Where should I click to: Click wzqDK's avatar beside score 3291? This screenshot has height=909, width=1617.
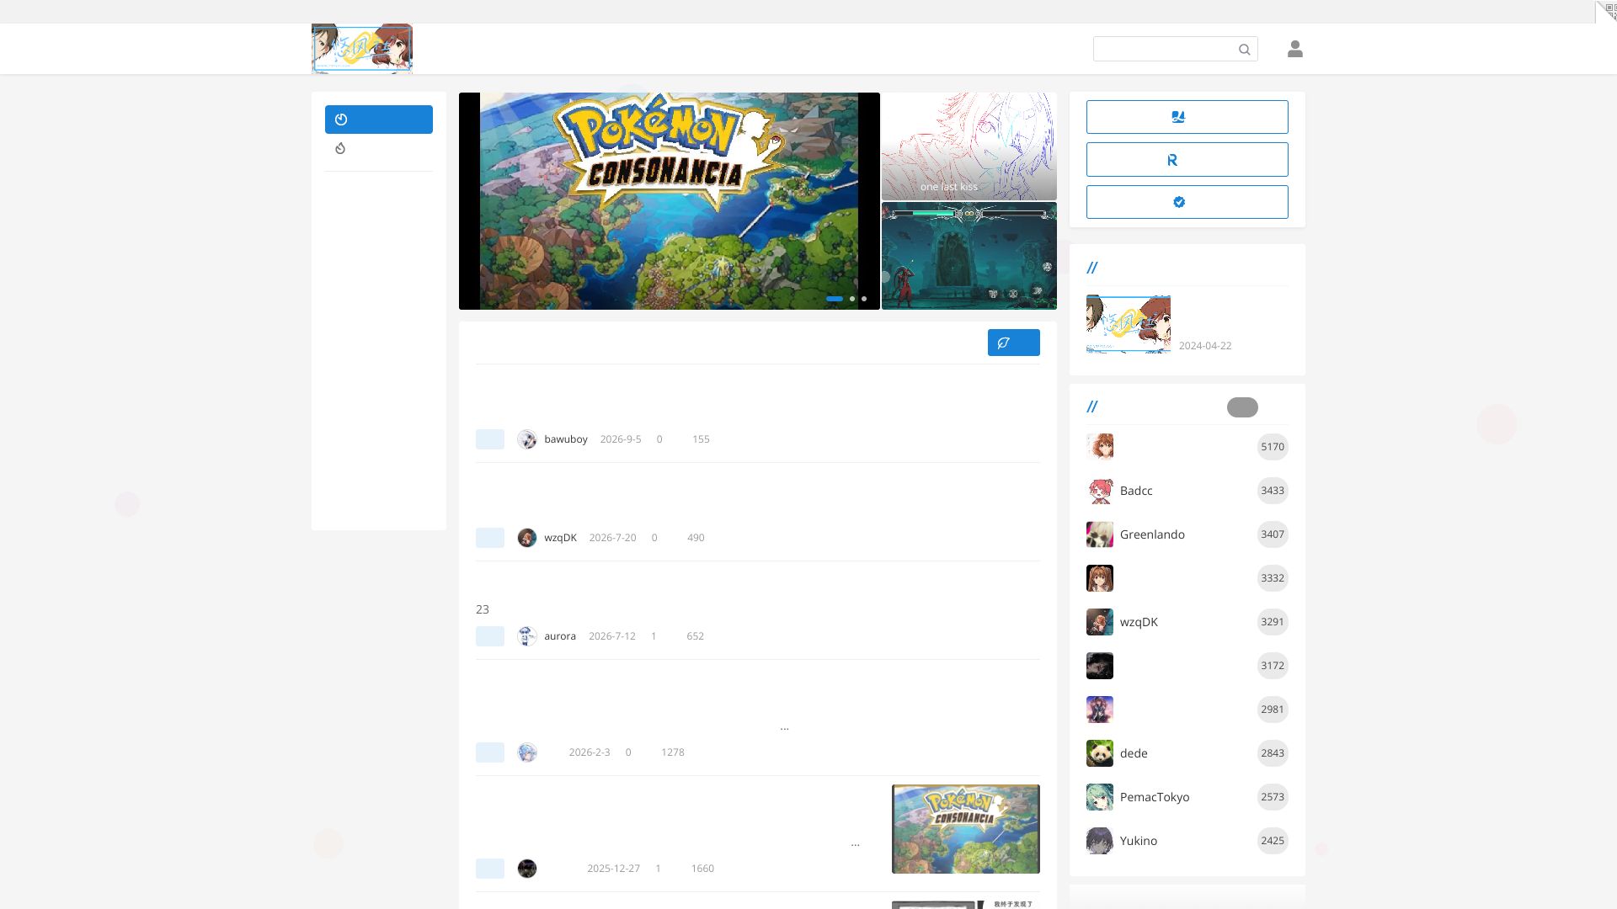point(1100,622)
